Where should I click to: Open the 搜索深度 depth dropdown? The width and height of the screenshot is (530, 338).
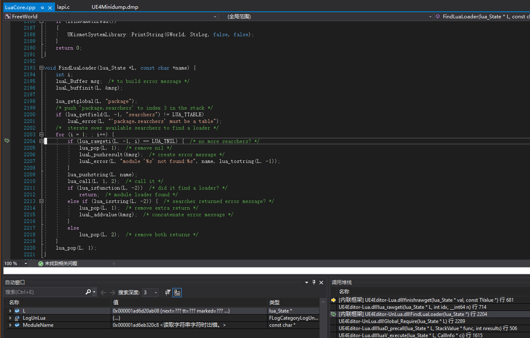(155, 292)
